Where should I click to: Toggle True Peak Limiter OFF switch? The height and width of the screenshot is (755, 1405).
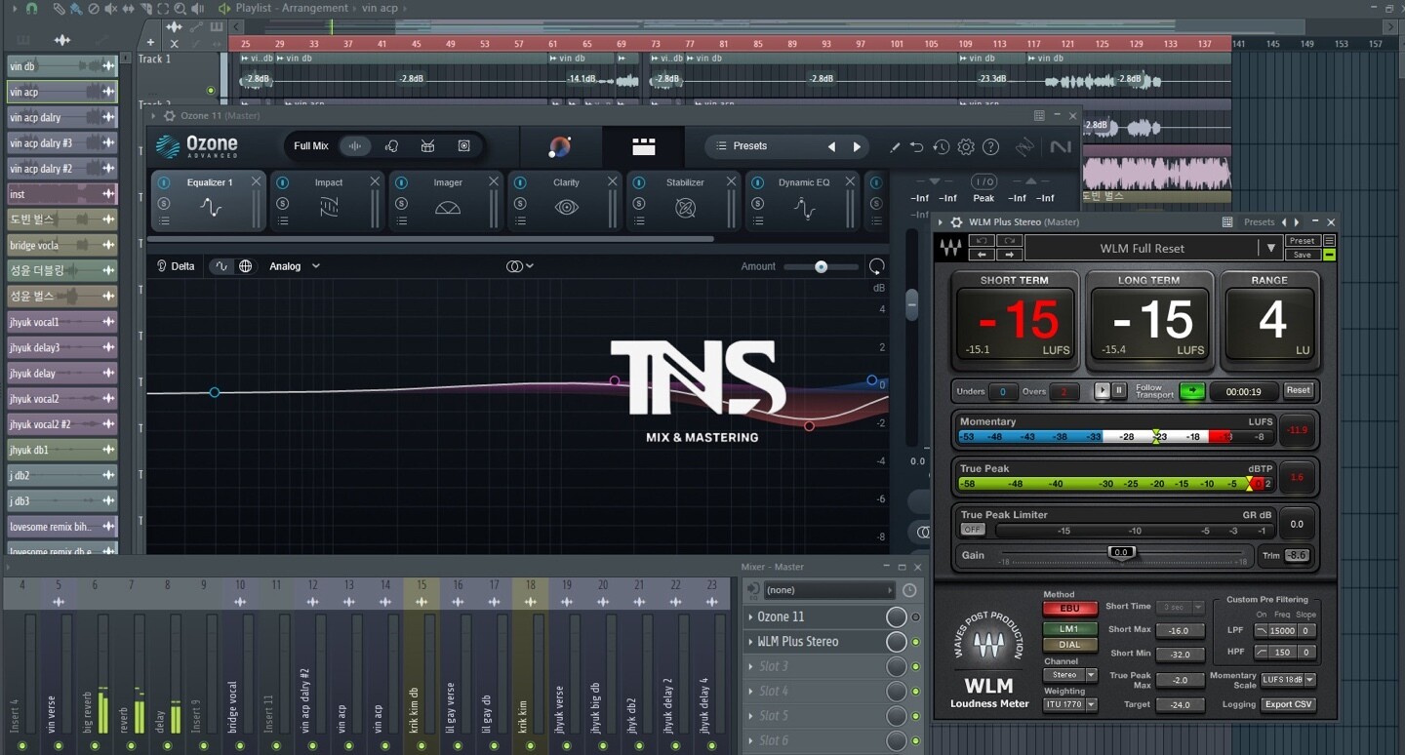point(973,530)
